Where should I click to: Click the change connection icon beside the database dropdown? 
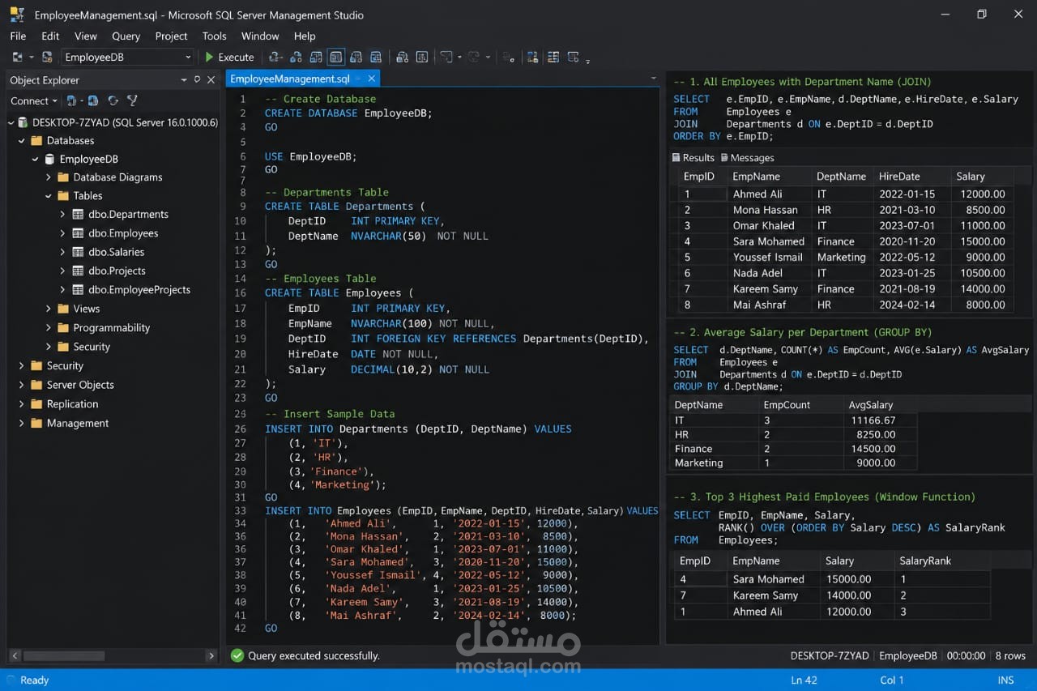(47, 58)
